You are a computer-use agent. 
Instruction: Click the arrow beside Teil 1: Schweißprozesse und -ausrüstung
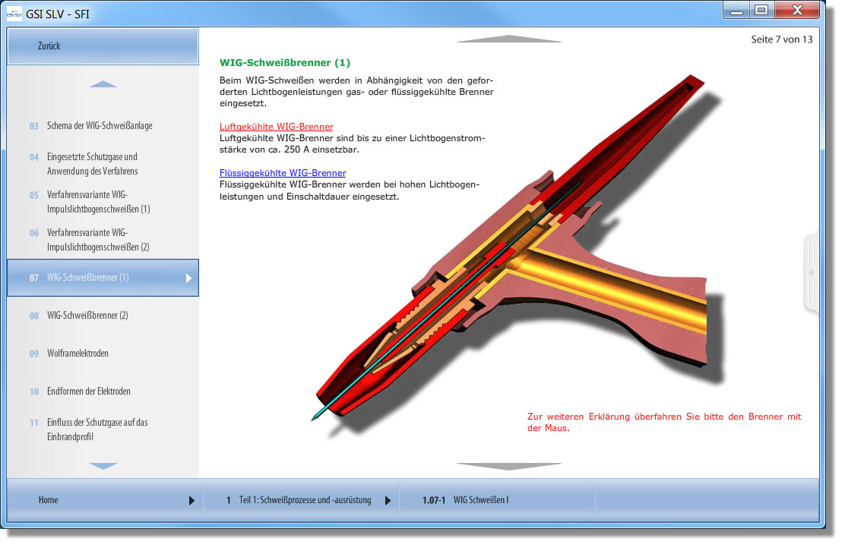point(388,499)
